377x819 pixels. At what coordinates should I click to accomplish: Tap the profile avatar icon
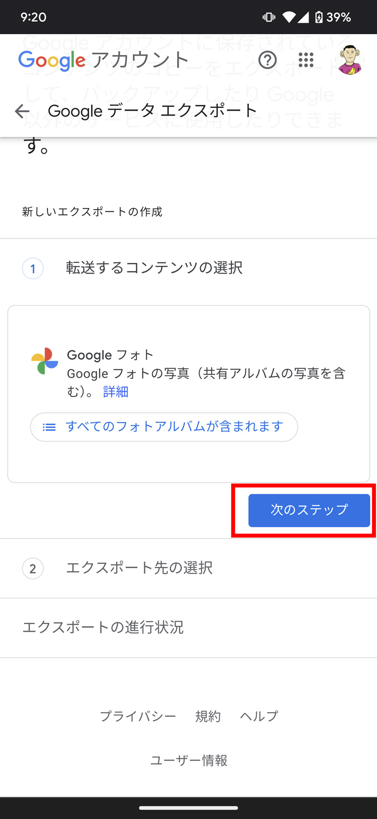(350, 60)
